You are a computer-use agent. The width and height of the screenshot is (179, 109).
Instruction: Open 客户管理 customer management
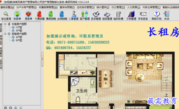(x=85, y=16)
